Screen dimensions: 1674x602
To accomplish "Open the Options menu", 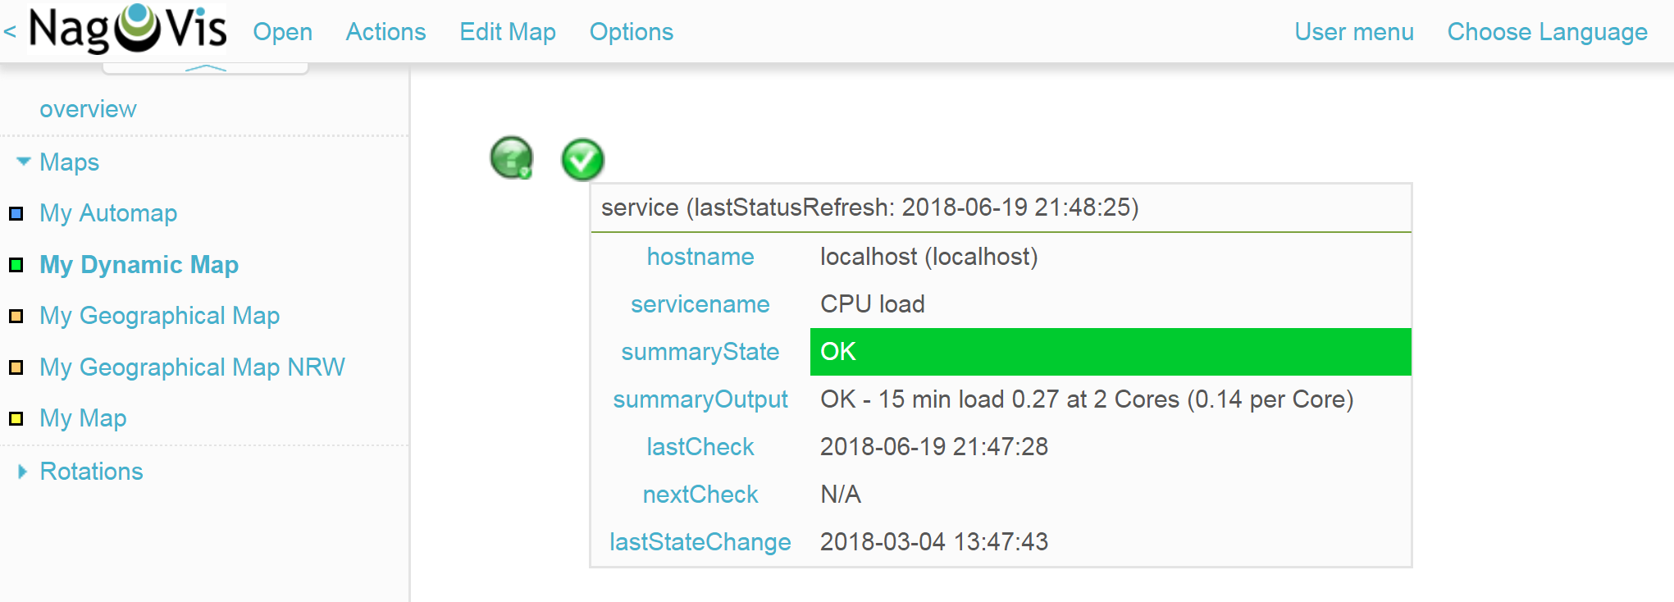I will 632,32.
